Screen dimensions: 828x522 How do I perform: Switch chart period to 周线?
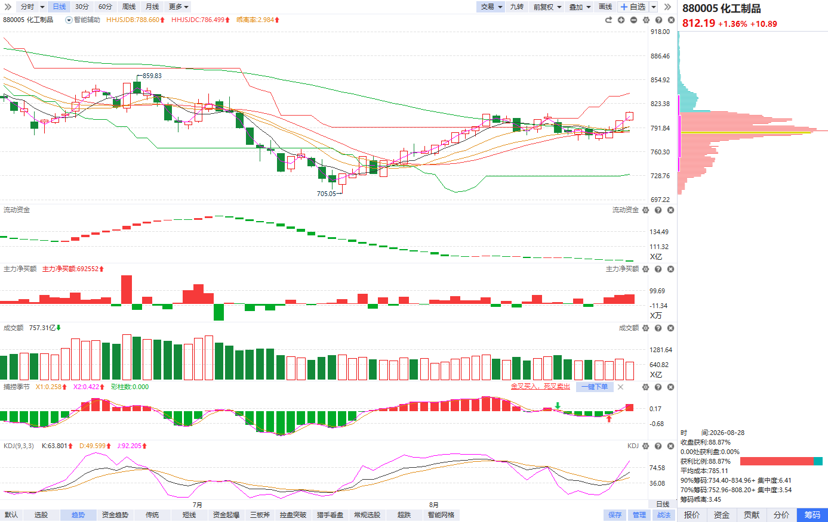[x=129, y=7]
